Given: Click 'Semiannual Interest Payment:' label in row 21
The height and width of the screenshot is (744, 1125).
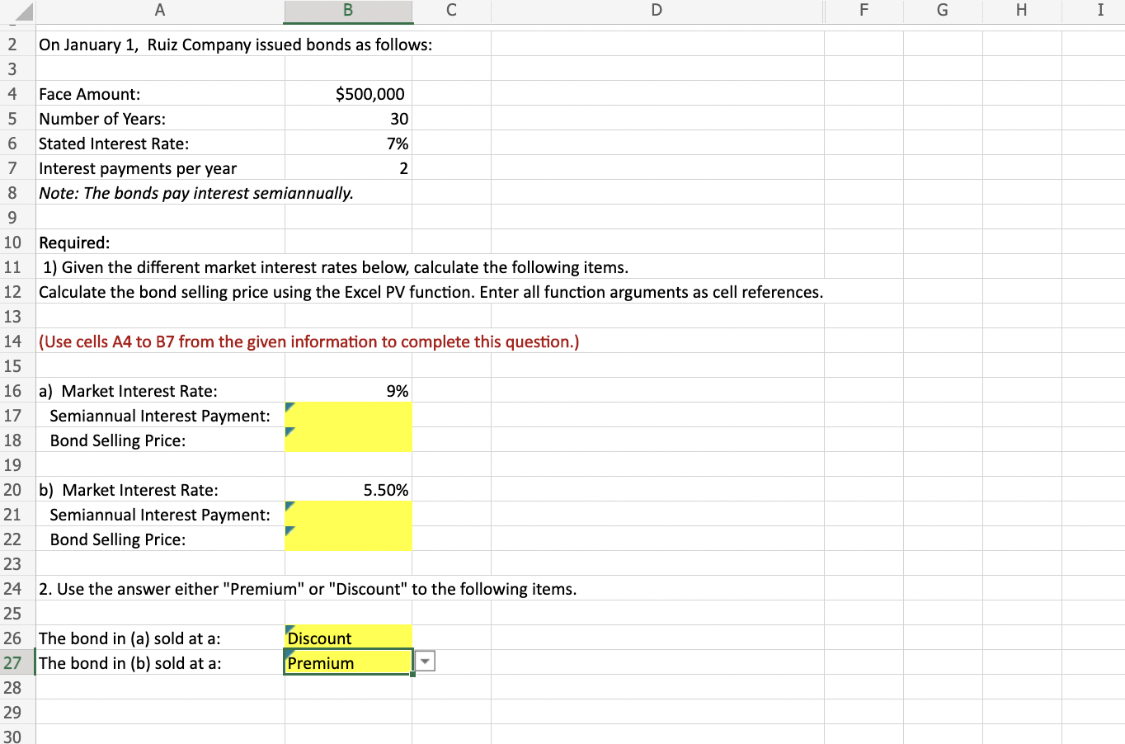Looking at the screenshot, I should 160,515.
